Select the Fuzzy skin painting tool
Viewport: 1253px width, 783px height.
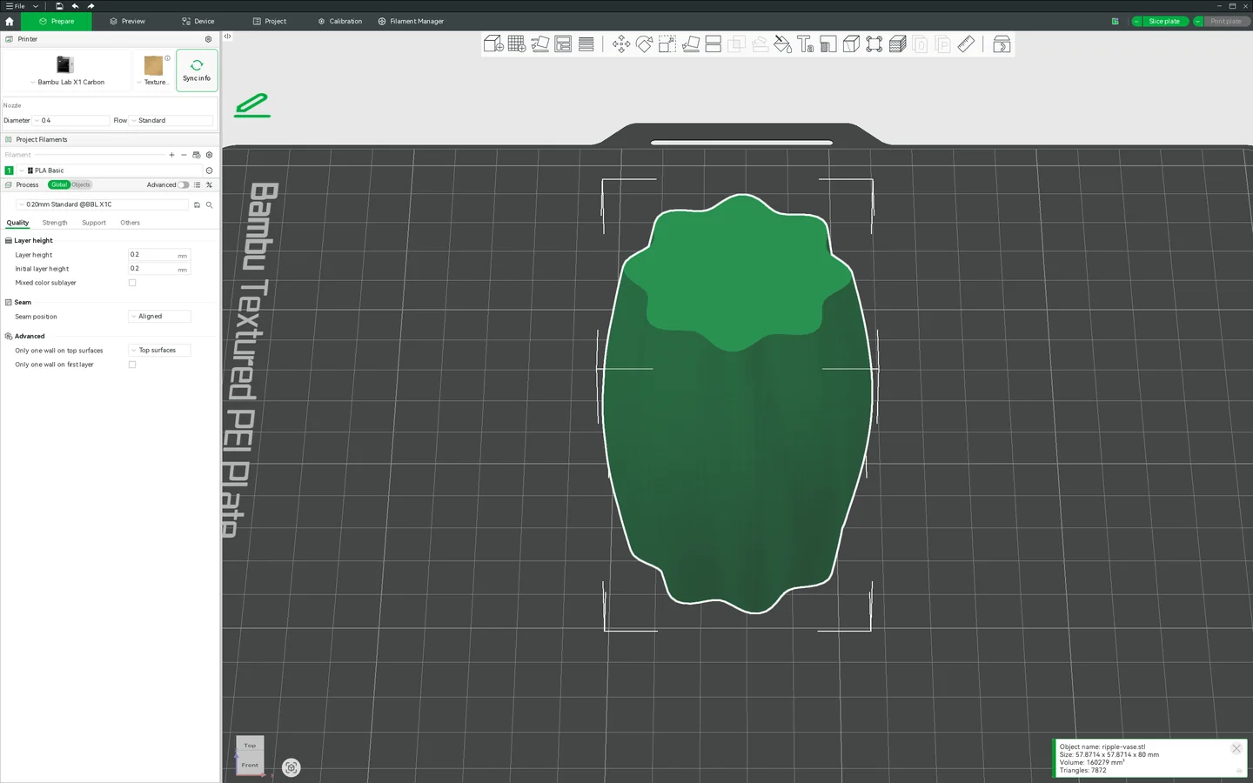[898, 44]
